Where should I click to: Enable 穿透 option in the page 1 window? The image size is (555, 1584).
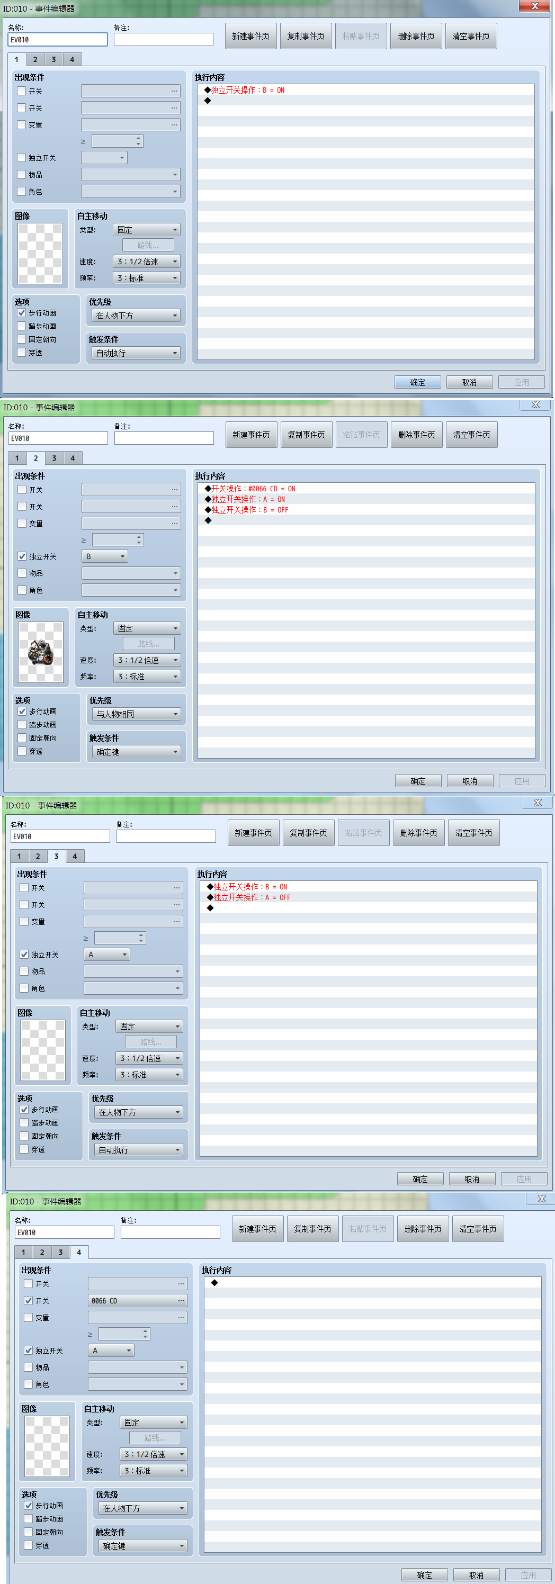pos(22,353)
